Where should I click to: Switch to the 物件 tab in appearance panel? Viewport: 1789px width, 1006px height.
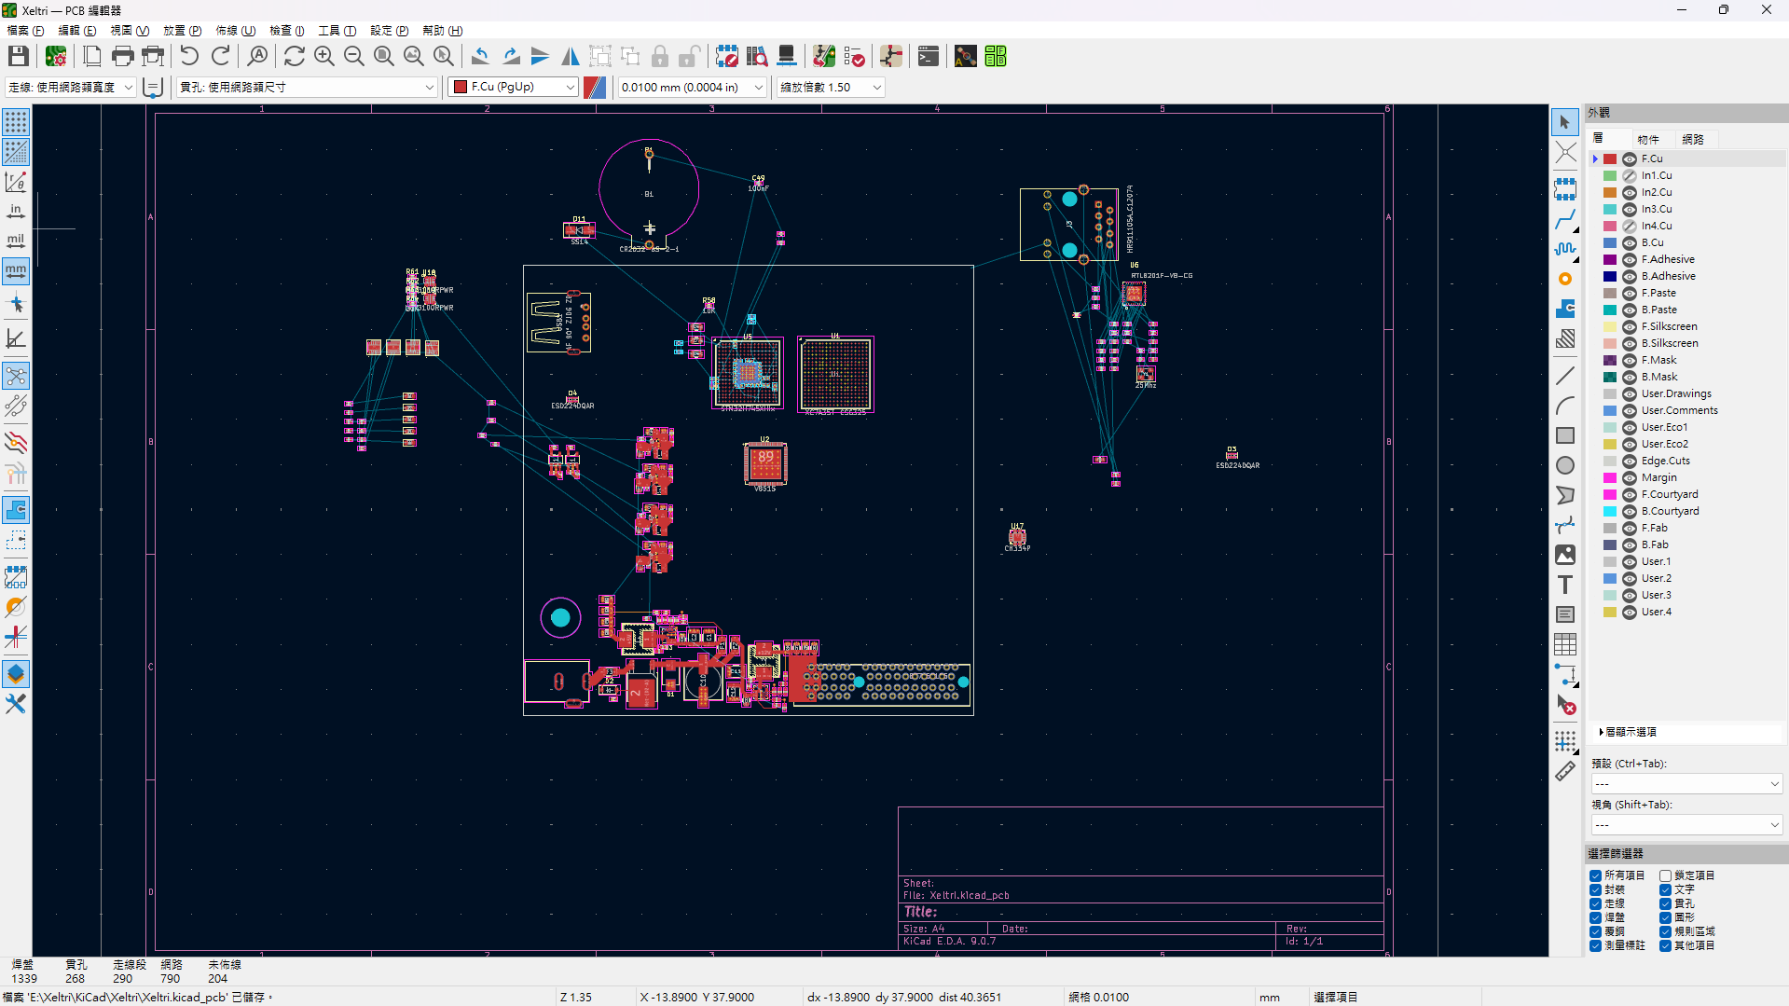[x=1648, y=139]
